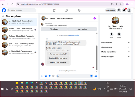The height and width of the screenshot is (97, 135).
Task: Open the account profile avatar menu
Action: click(129, 11)
